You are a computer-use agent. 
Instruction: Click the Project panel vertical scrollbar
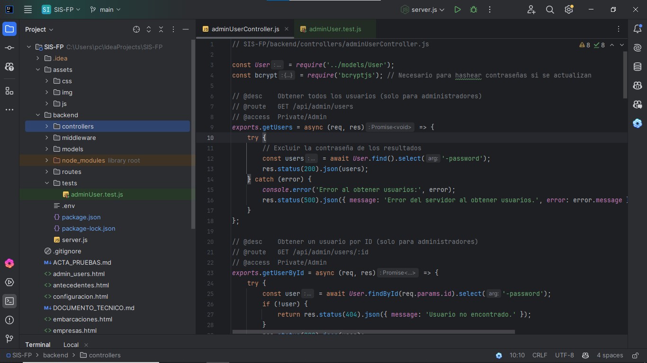(x=193, y=135)
